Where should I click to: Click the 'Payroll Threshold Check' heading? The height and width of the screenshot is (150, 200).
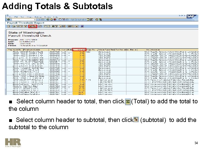30,36
